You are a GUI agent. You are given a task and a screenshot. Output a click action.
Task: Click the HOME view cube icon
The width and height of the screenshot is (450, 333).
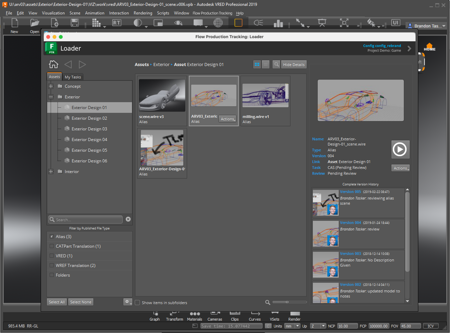(x=429, y=47)
